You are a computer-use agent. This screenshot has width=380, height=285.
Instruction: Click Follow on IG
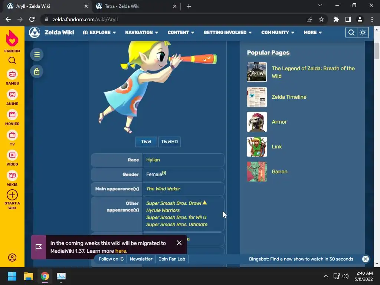tap(111, 259)
